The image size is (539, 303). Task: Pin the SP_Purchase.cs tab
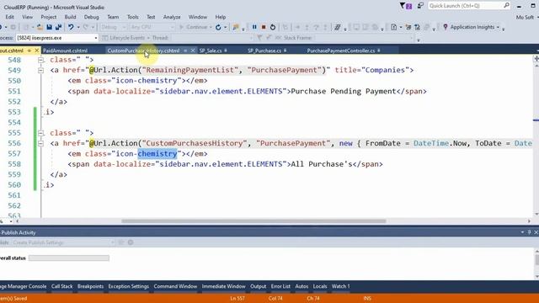click(x=285, y=50)
